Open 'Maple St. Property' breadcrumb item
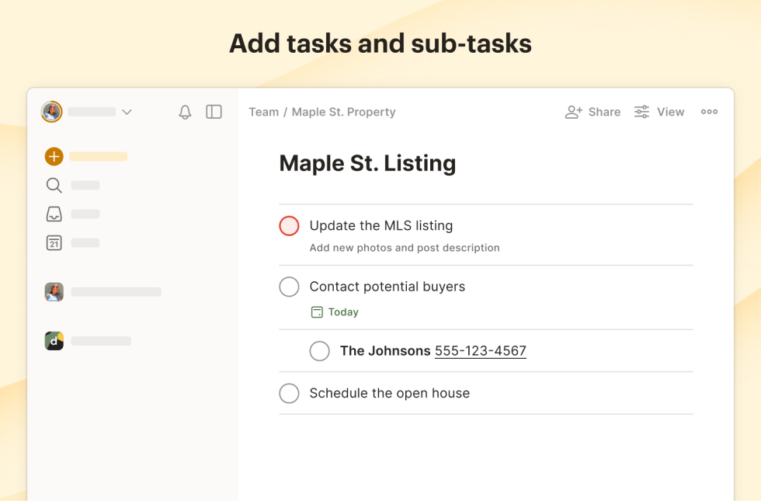The image size is (761, 501). tap(344, 112)
